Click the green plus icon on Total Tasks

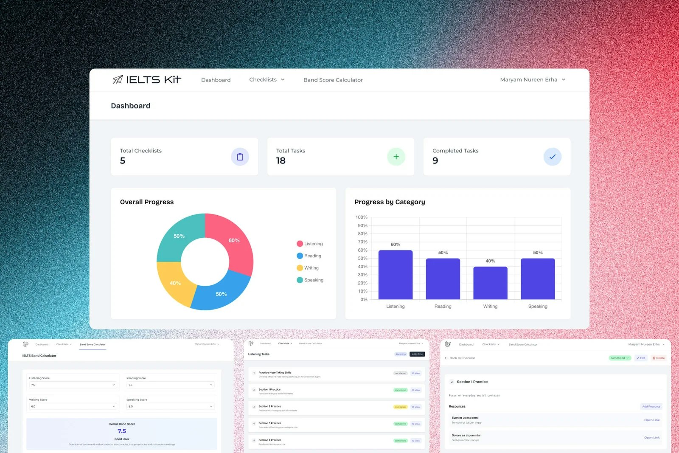(396, 157)
